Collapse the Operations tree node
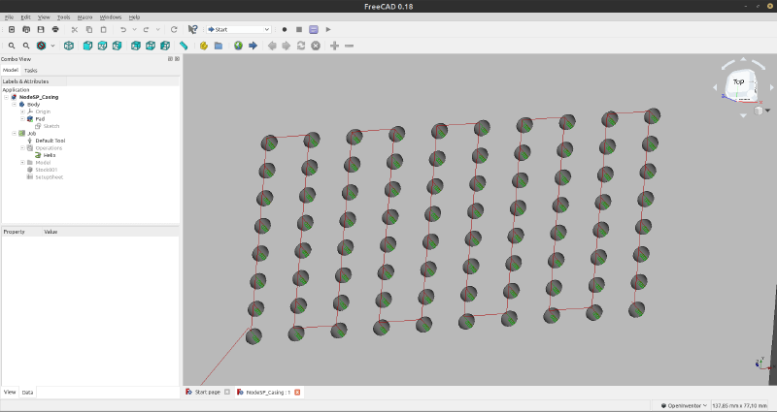Image resolution: width=777 pixels, height=412 pixels. [x=22, y=148]
